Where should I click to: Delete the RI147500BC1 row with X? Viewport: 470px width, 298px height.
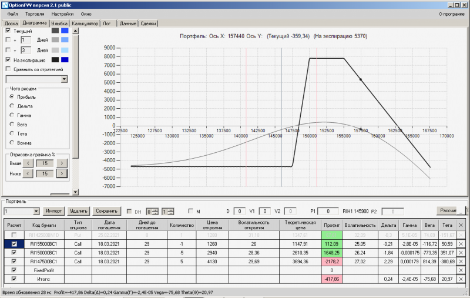(x=461, y=262)
